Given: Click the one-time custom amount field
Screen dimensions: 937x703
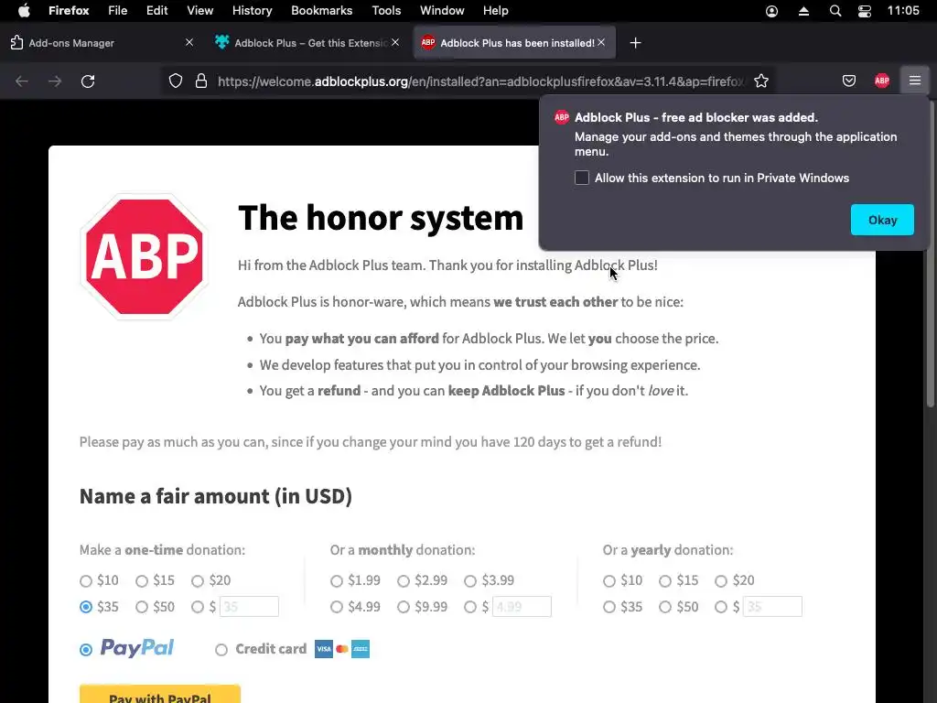Looking at the screenshot, I should click(249, 607).
